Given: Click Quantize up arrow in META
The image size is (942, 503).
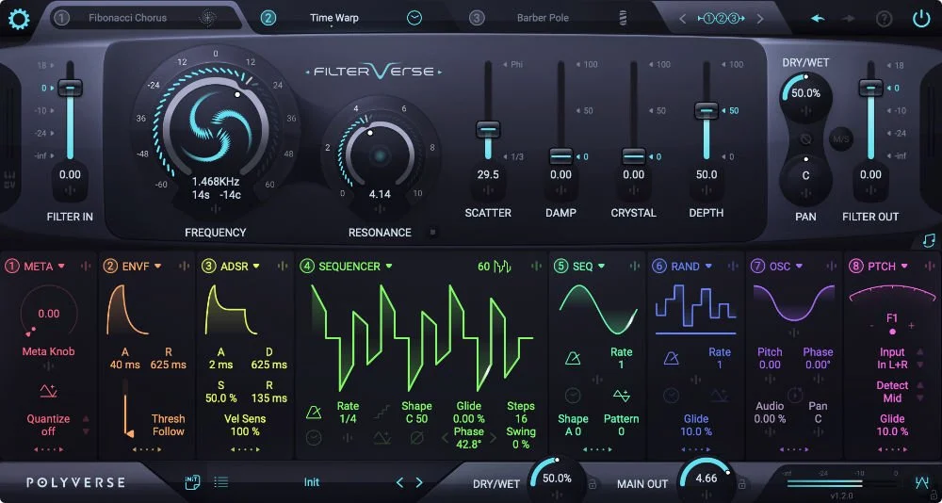Looking at the screenshot, I should tap(86, 419).
